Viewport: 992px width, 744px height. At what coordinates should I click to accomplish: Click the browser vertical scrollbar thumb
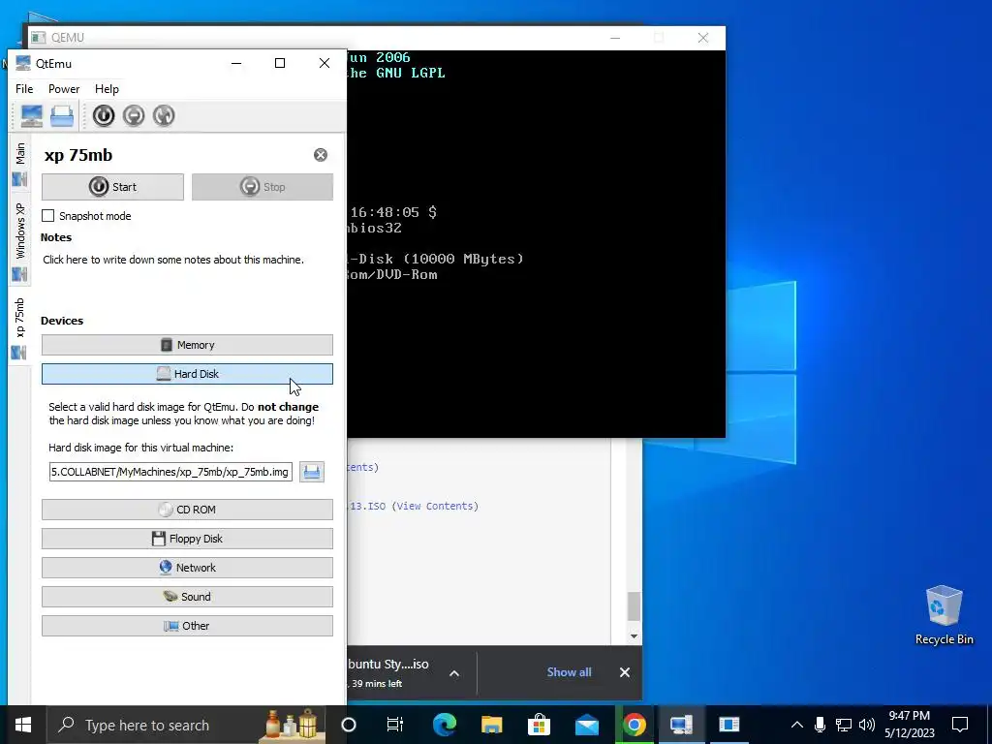click(x=634, y=606)
